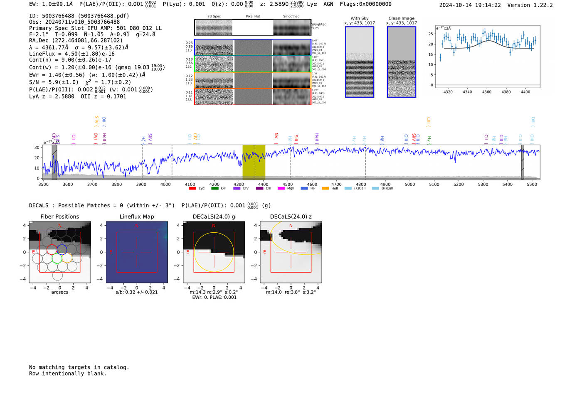Screen dimensions: 582x396
Task: Click the Primary Spec_Slot_IFU_AMP line
Action: [95, 28]
